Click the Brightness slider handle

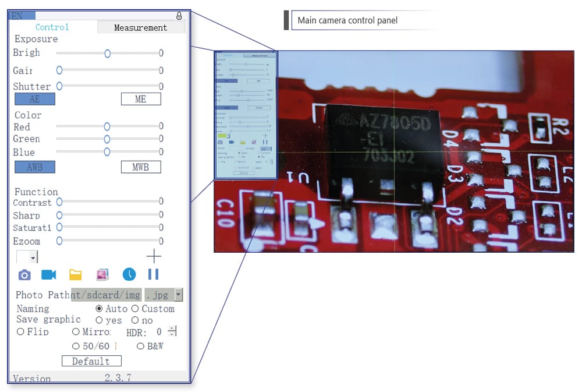coord(107,54)
